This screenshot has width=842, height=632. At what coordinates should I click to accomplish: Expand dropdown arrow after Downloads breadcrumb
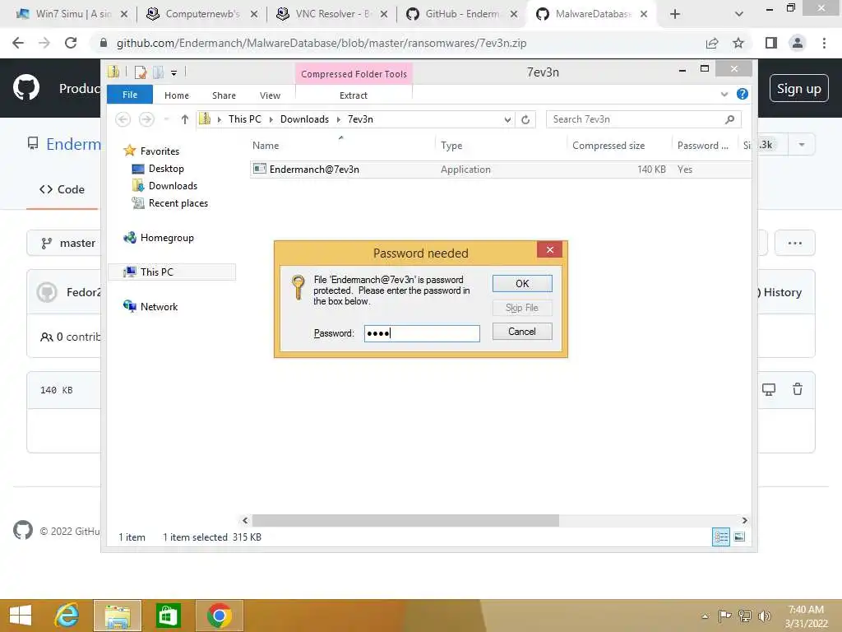click(x=338, y=119)
